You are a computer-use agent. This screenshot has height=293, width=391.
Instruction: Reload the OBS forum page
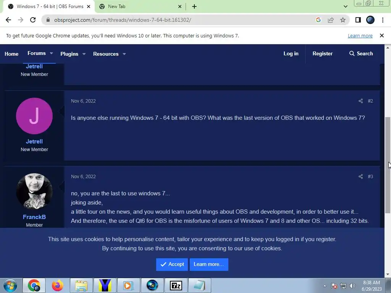[x=33, y=20]
